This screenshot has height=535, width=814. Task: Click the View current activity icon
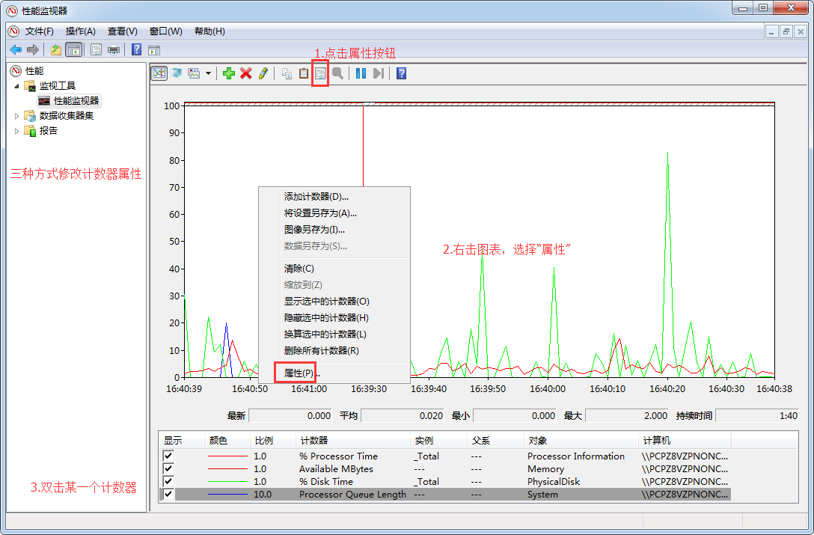coord(159,73)
